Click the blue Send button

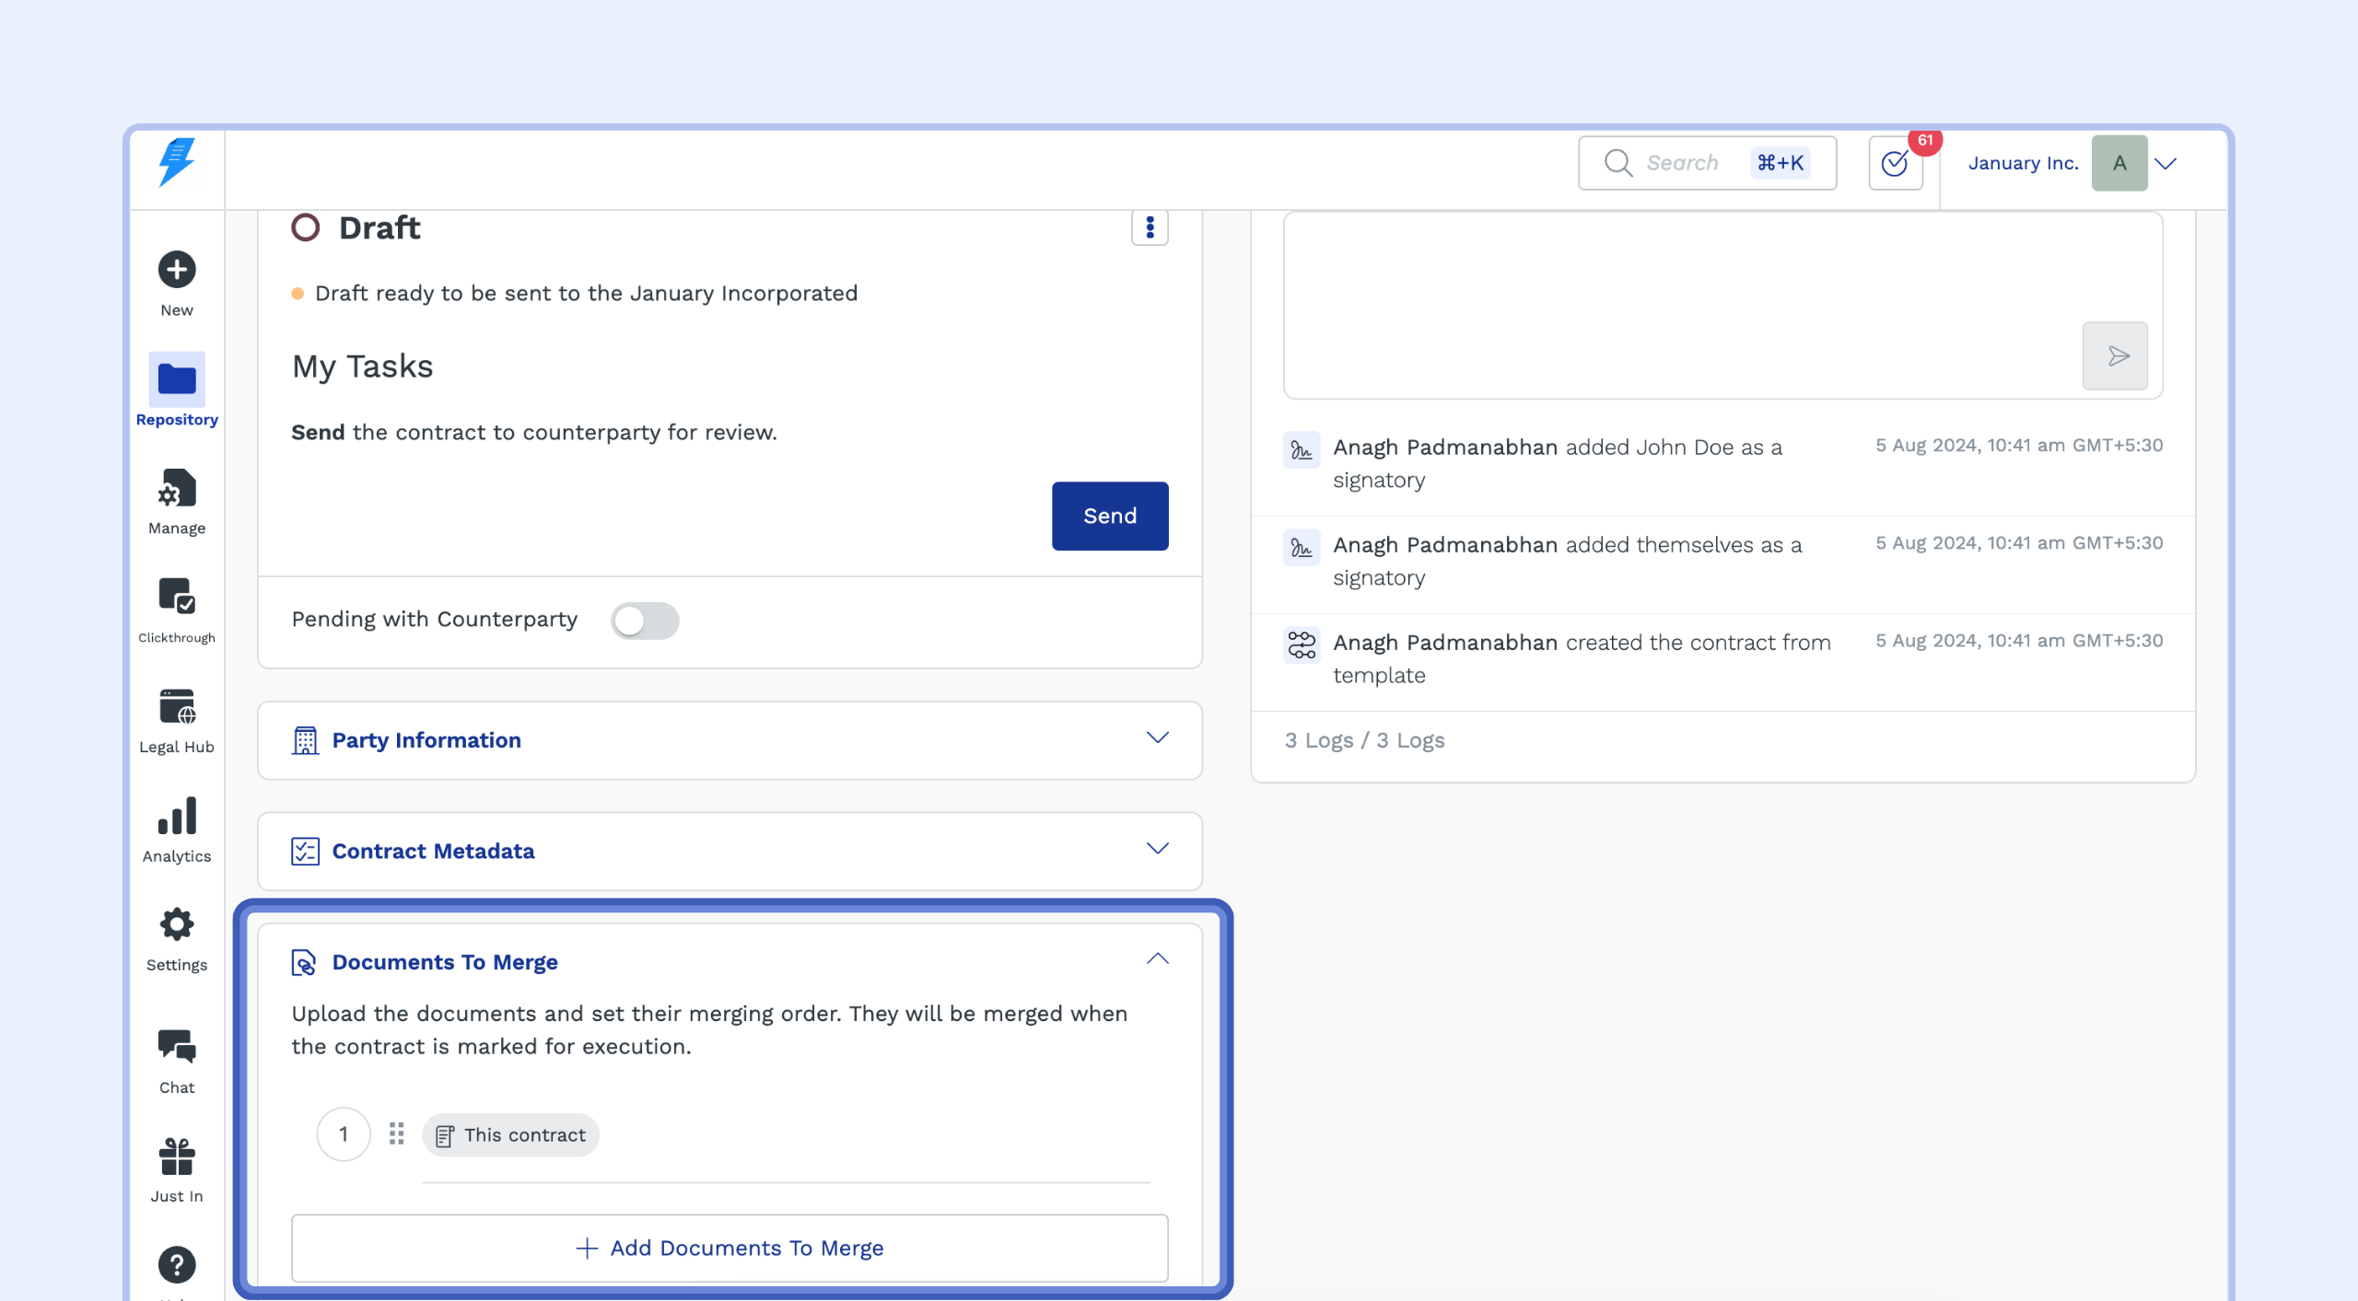[1109, 516]
